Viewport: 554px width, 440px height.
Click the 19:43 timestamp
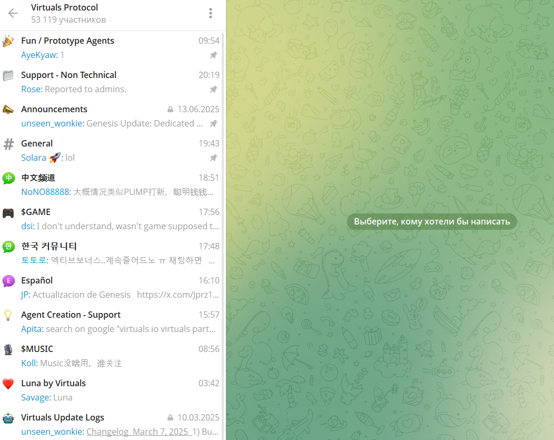coord(209,143)
